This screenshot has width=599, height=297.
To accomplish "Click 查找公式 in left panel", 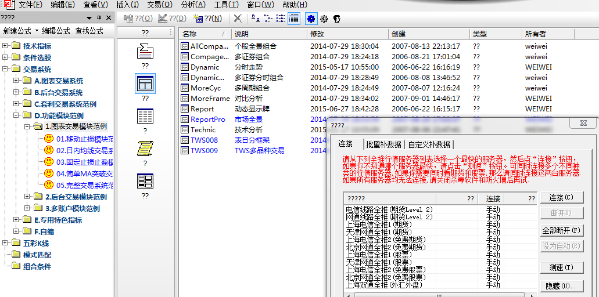I will point(89,31).
